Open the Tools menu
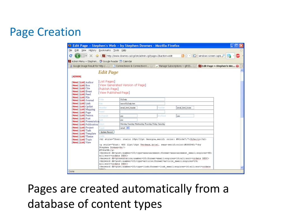This screenshot has width=287, height=215. (x=116, y=50)
